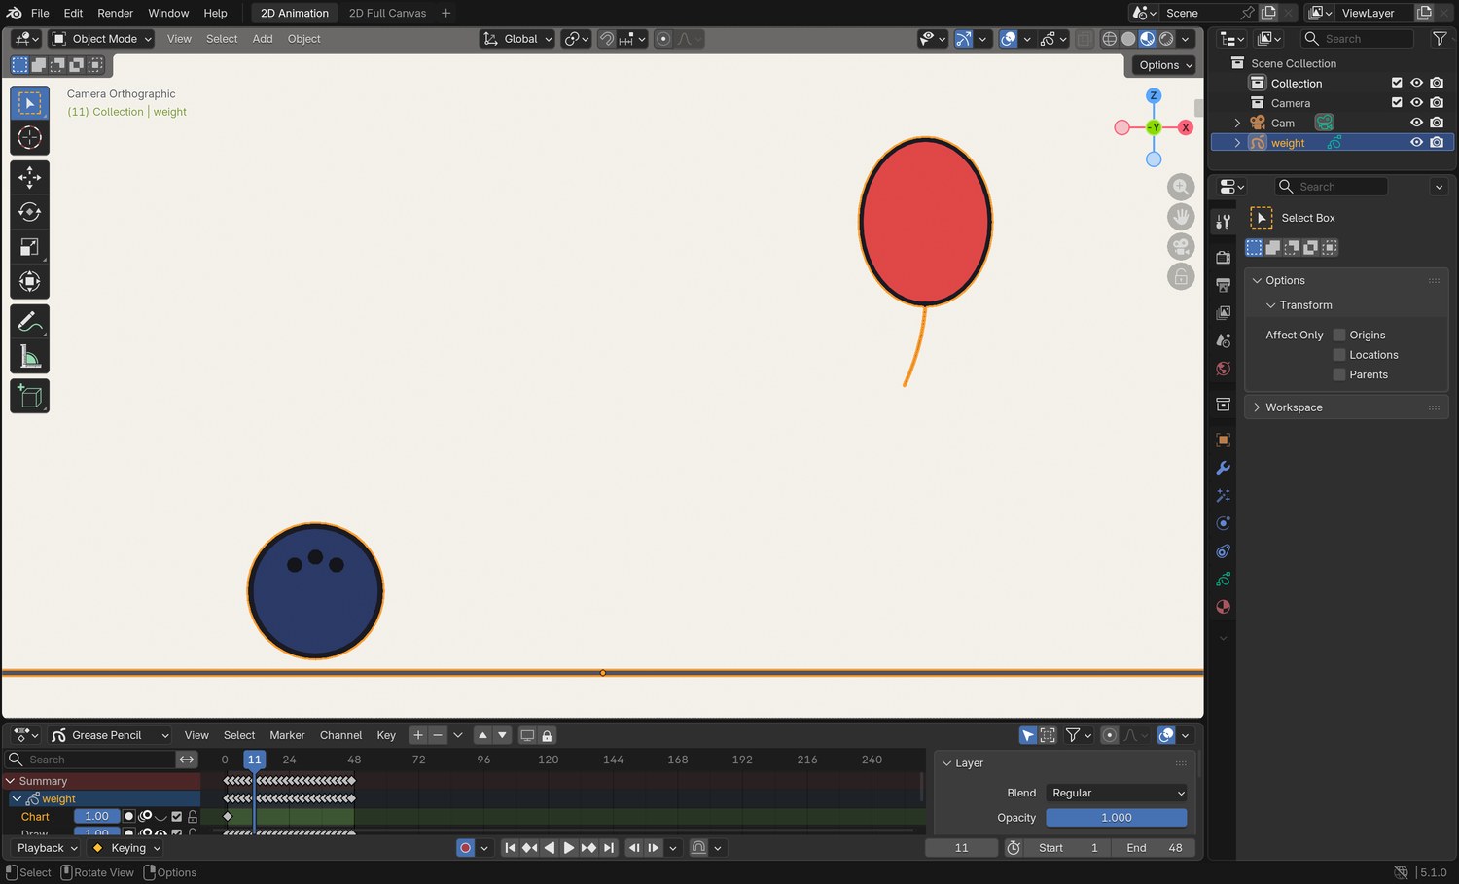This screenshot has width=1459, height=884.
Task: Open the Render menu
Action: point(115,13)
